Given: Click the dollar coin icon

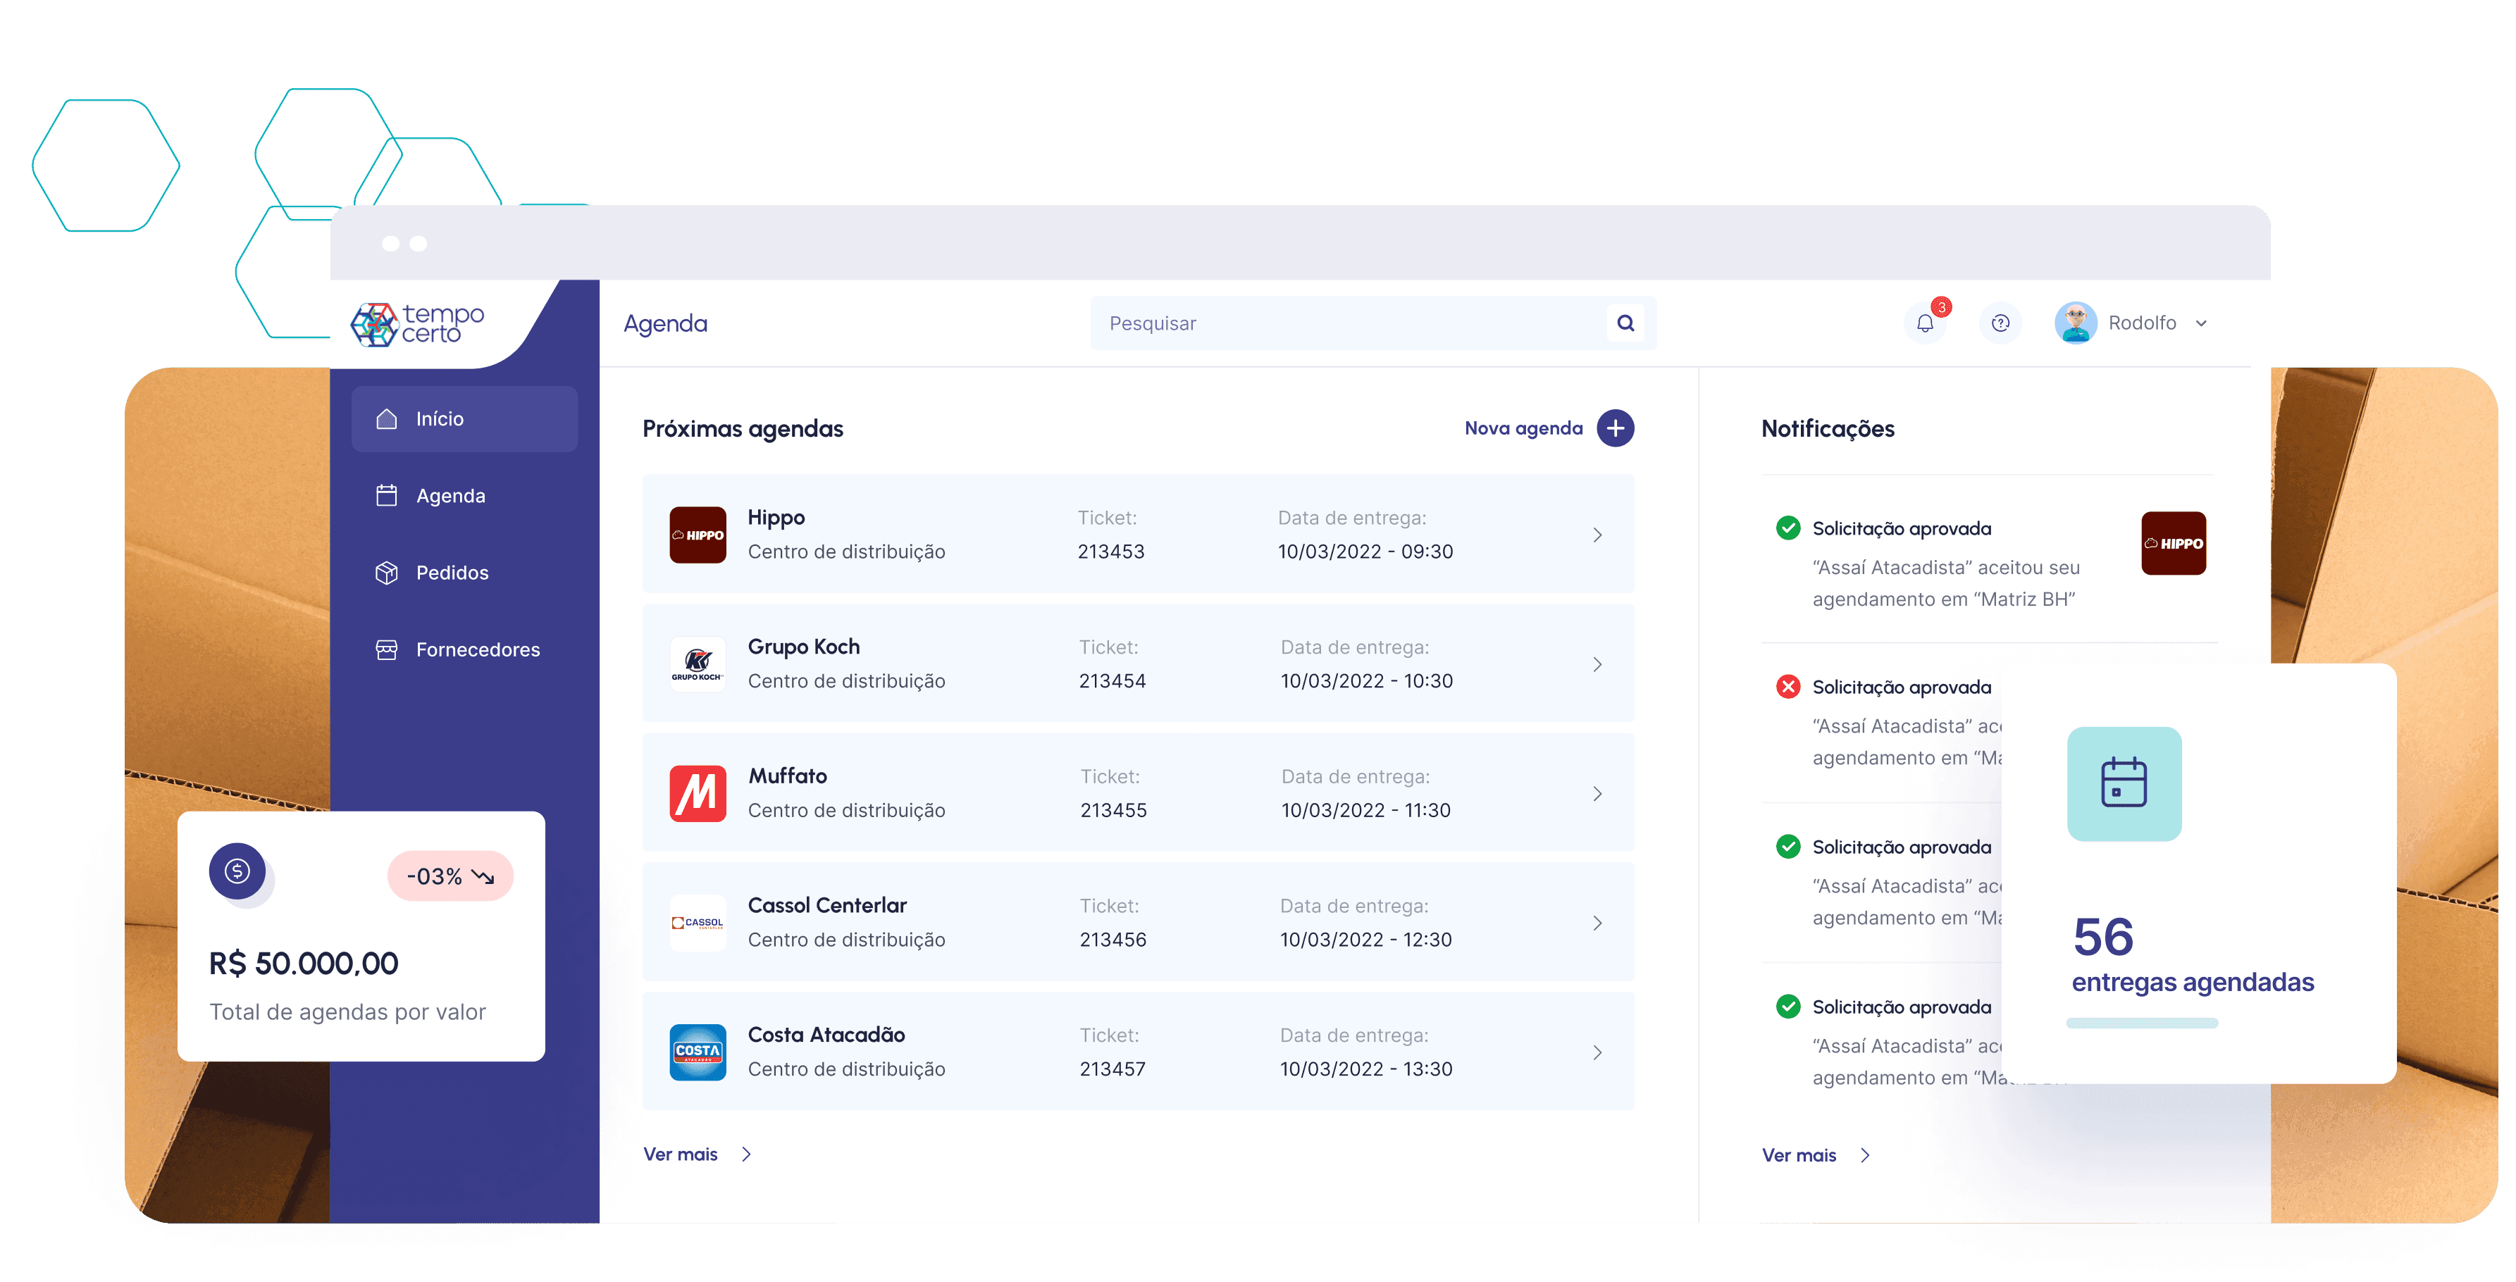Looking at the screenshot, I should [x=237, y=871].
